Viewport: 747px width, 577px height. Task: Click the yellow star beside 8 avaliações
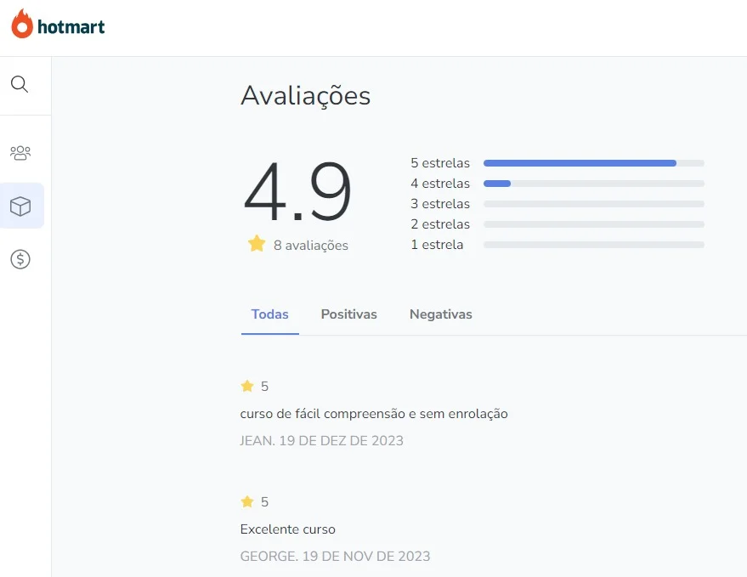pyautogui.click(x=257, y=244)
